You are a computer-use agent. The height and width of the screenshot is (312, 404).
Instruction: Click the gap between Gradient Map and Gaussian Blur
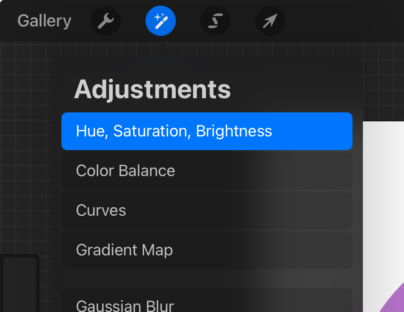coord(207,278)
